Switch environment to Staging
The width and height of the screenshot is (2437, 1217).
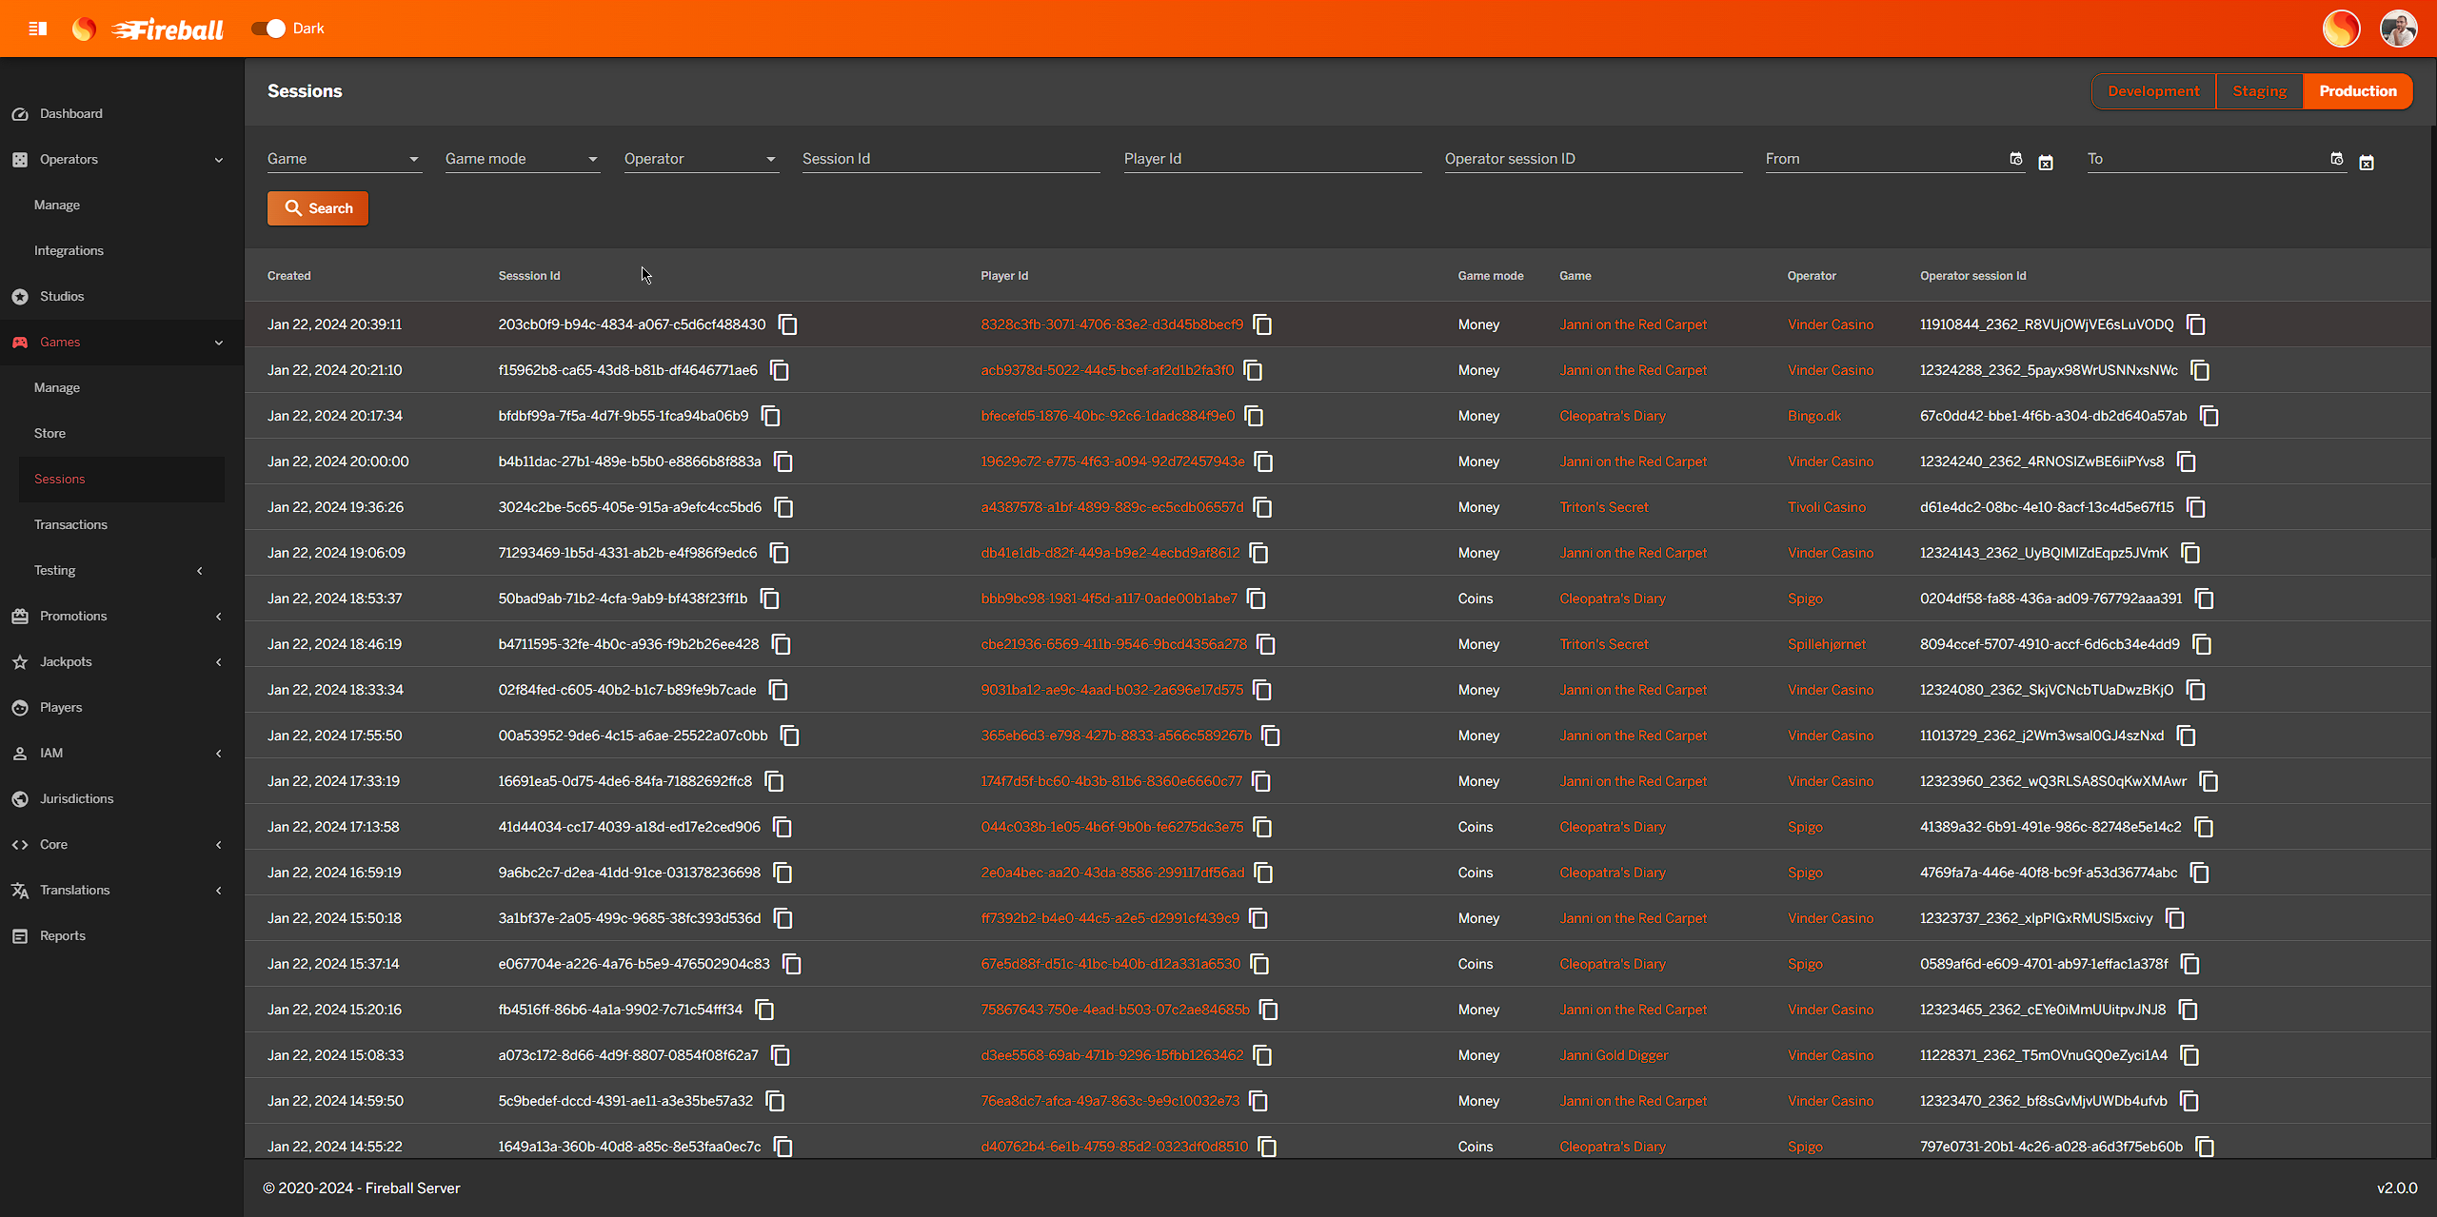click(x=2259, y=91)
